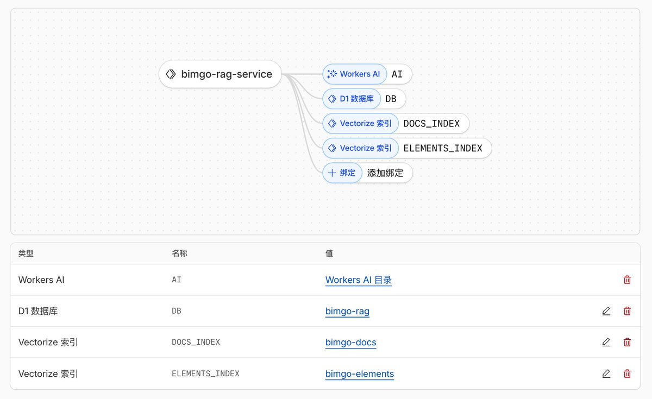Click the sparkle icon on Workers AI node

[332, 74]
